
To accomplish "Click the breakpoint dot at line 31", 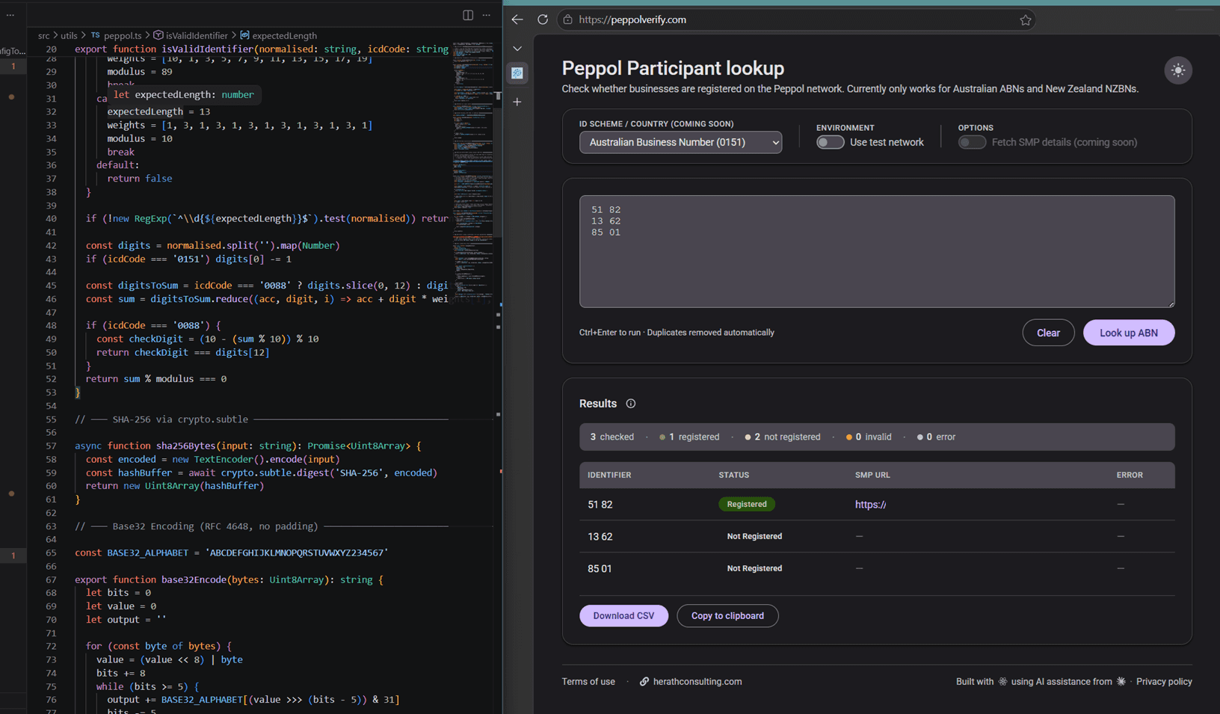I will [x=11, y=97].
